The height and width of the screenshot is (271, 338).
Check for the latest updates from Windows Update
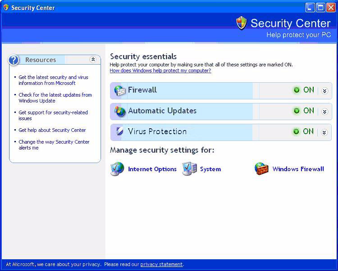55,98
